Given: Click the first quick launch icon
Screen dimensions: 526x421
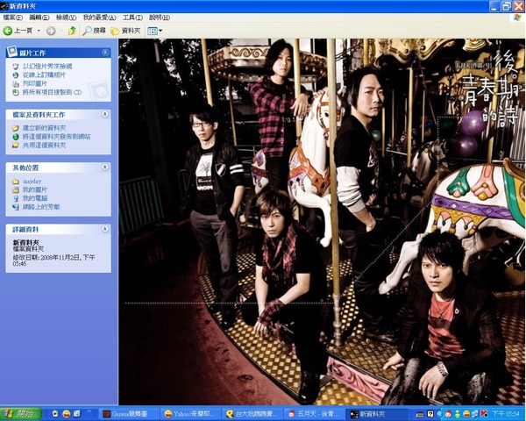Looking at the screenshot, I should point(55,414).
